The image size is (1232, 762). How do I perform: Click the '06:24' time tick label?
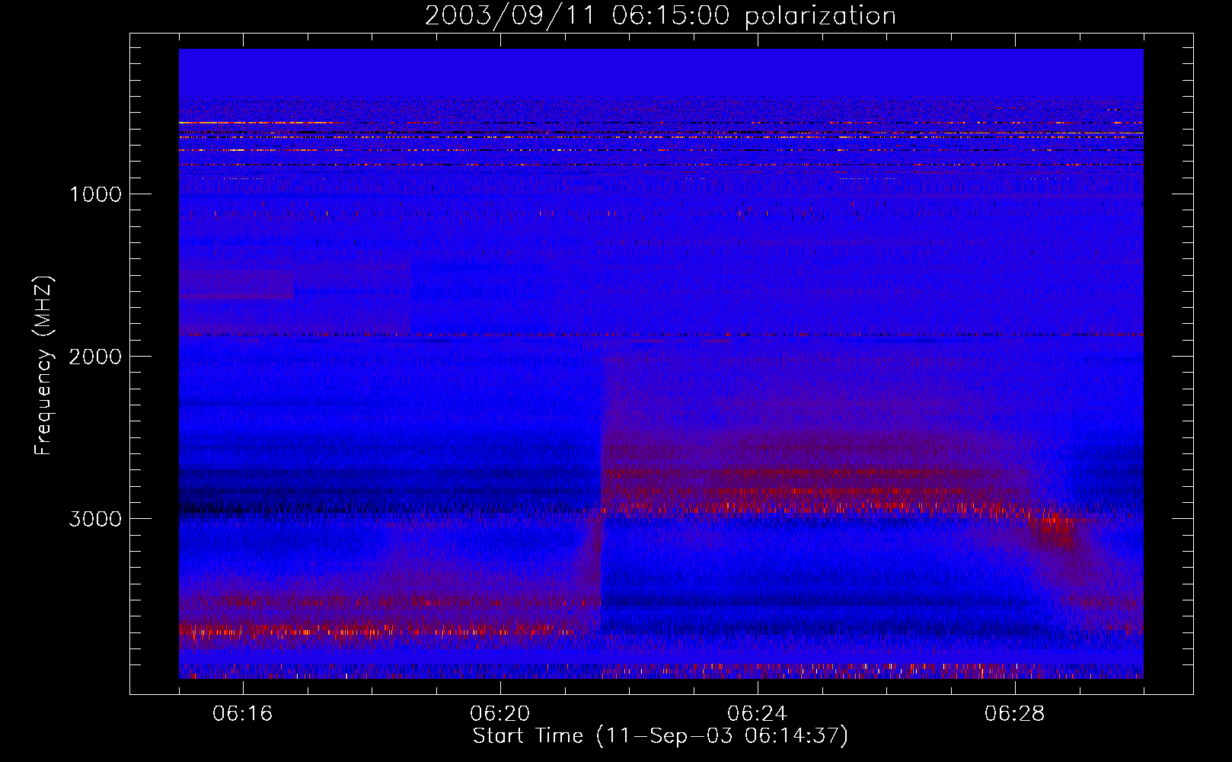(758, 714)
